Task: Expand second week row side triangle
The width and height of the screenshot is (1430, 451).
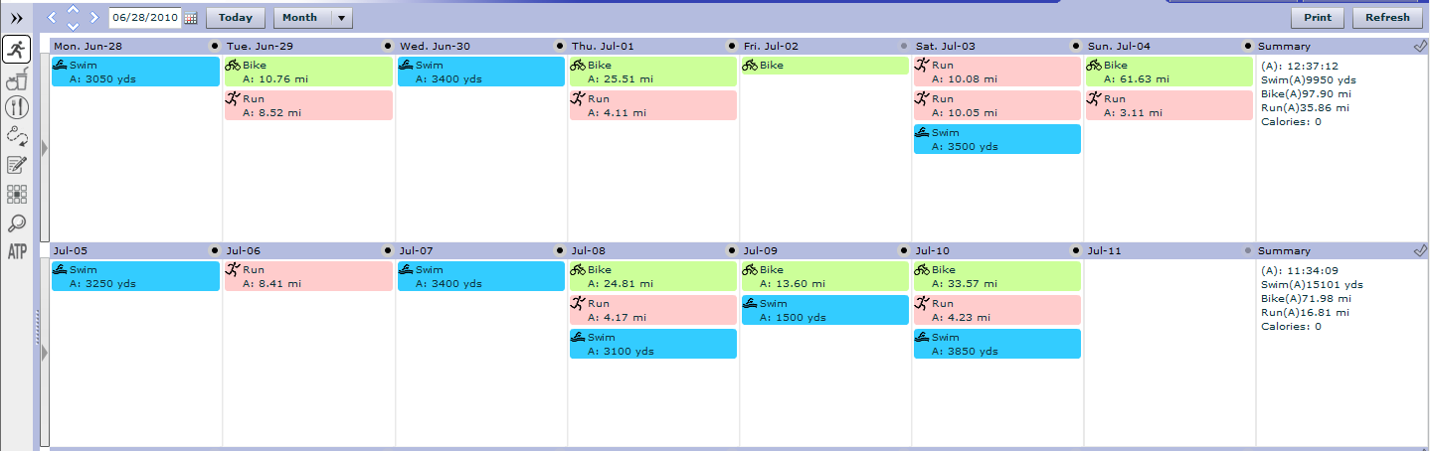Action: click(44, 351)
